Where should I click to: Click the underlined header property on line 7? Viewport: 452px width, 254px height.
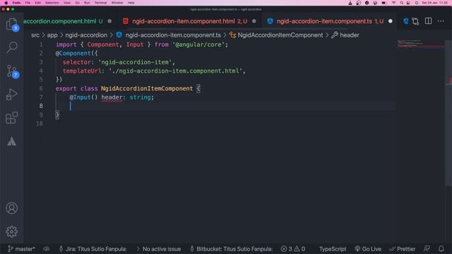point(112,97)
